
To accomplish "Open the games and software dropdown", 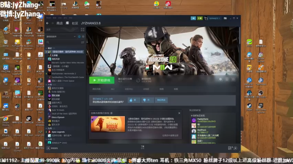I will pos(61,37).
